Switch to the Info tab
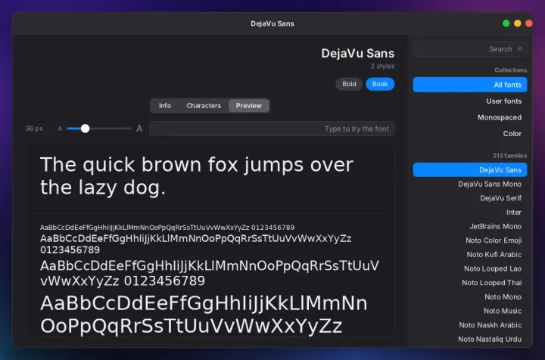The height and width of the screenshot is (360, 545). [165, 106]
